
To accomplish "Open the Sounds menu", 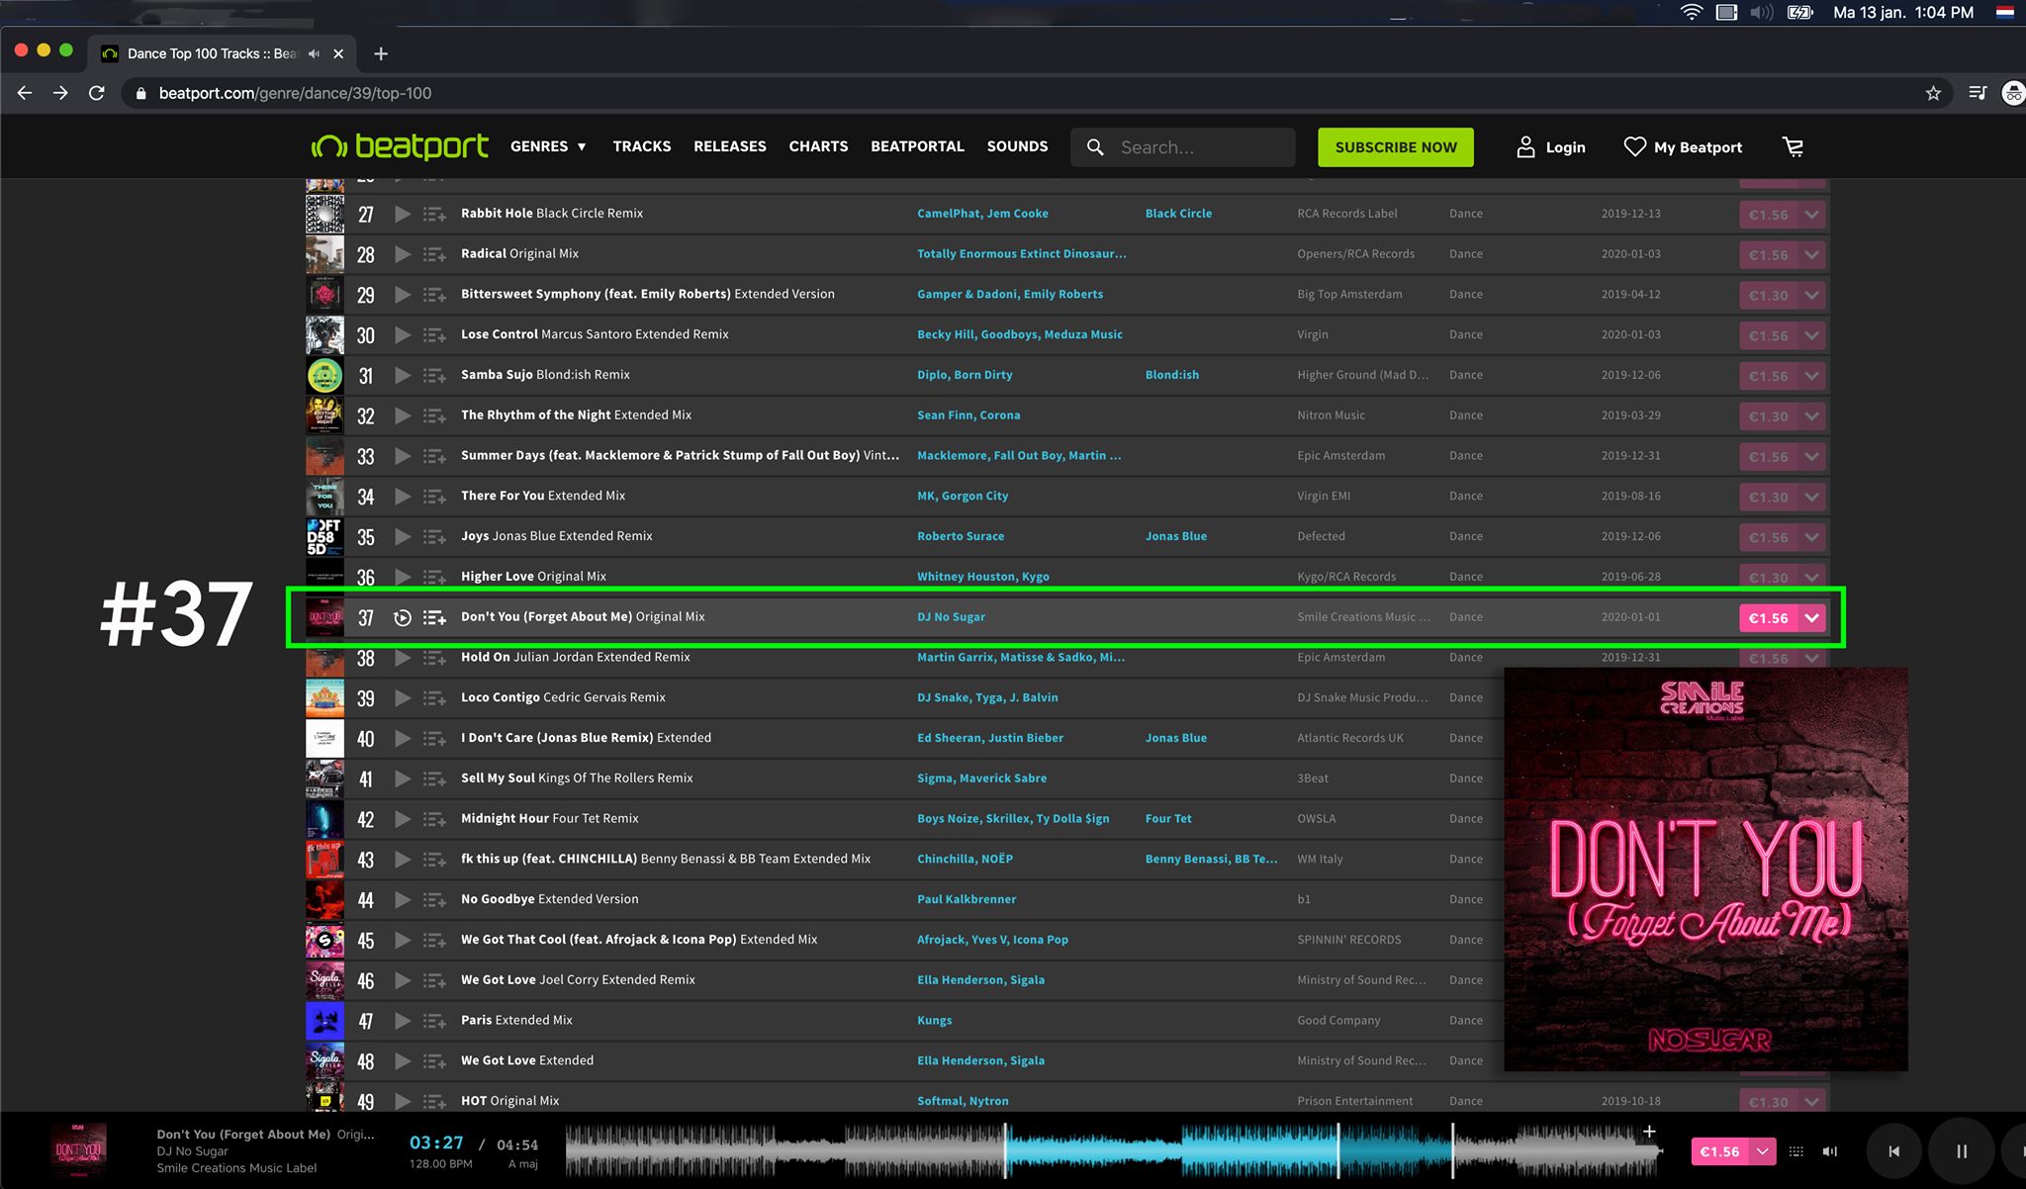I will 1017,146.
